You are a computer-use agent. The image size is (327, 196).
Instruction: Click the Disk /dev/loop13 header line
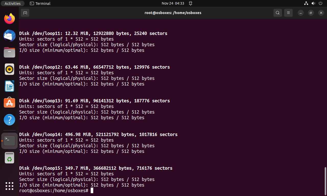tap(95, 101)
